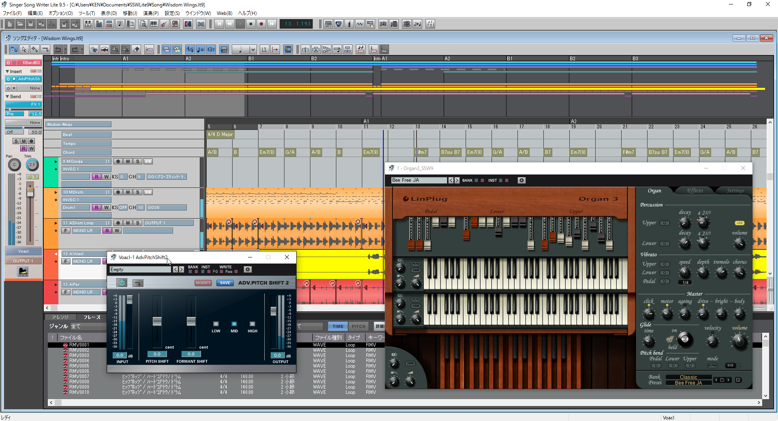This screenshot has height=421, width=778.
Task: Click the piano instrument icon in the channel strip
Action: pos(23,272)
